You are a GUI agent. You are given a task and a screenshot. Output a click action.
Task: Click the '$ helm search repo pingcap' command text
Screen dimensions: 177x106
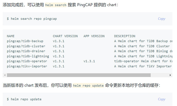click(32, 19)
